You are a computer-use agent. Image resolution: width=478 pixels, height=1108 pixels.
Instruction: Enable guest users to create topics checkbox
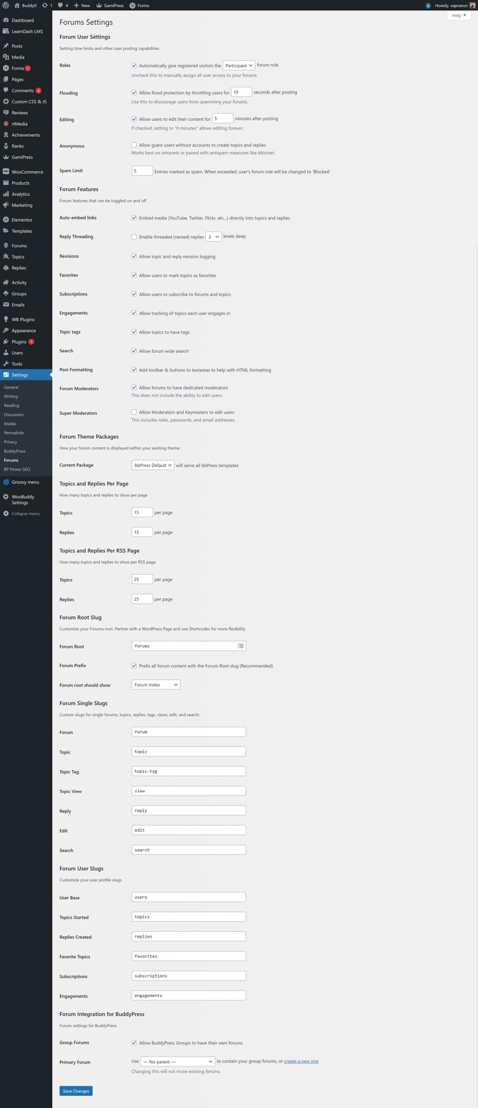click(x=134, y=145)
